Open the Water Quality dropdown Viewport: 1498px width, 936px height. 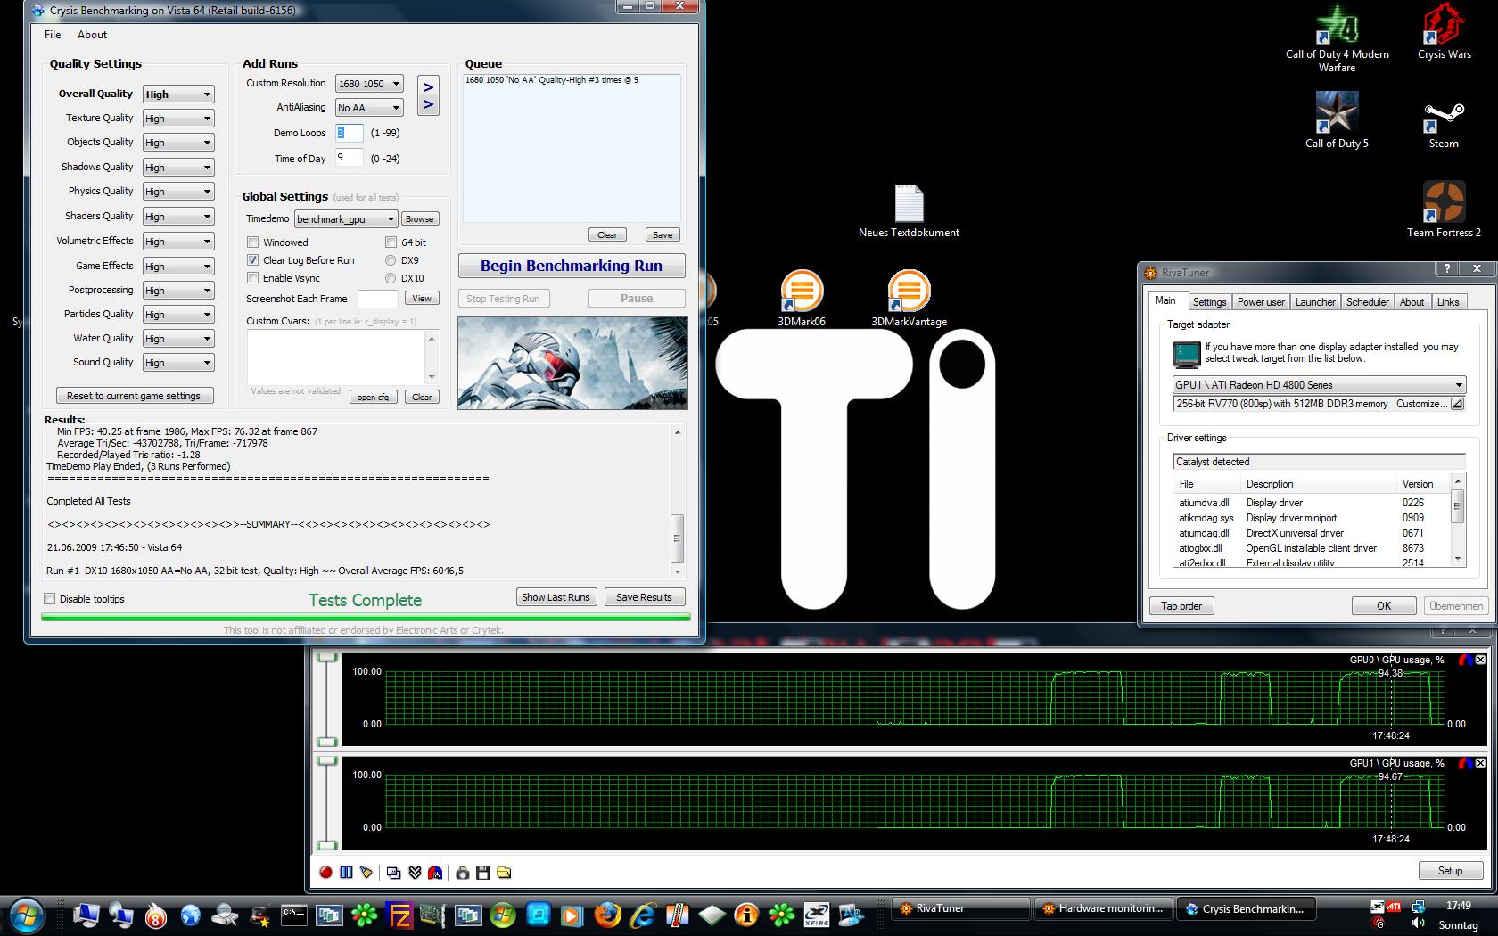tap(178, 339)
